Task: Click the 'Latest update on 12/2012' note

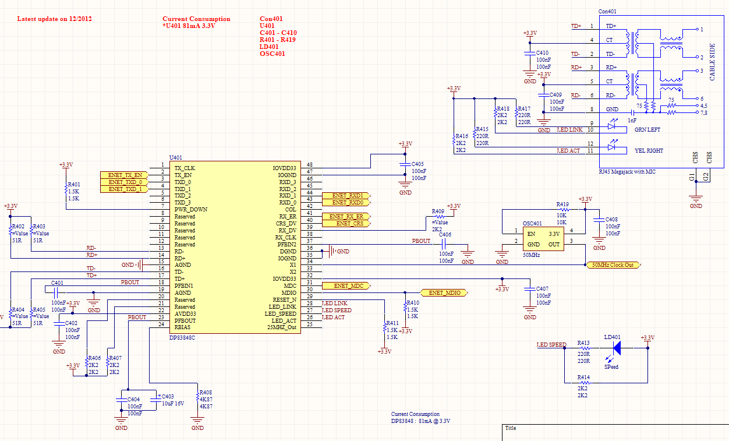Action: pos(55,19)
